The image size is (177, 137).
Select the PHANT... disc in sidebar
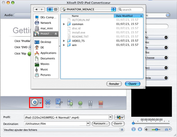pos(46,34)
